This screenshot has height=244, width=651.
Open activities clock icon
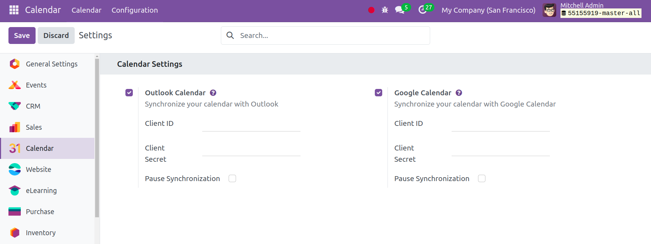422,10
